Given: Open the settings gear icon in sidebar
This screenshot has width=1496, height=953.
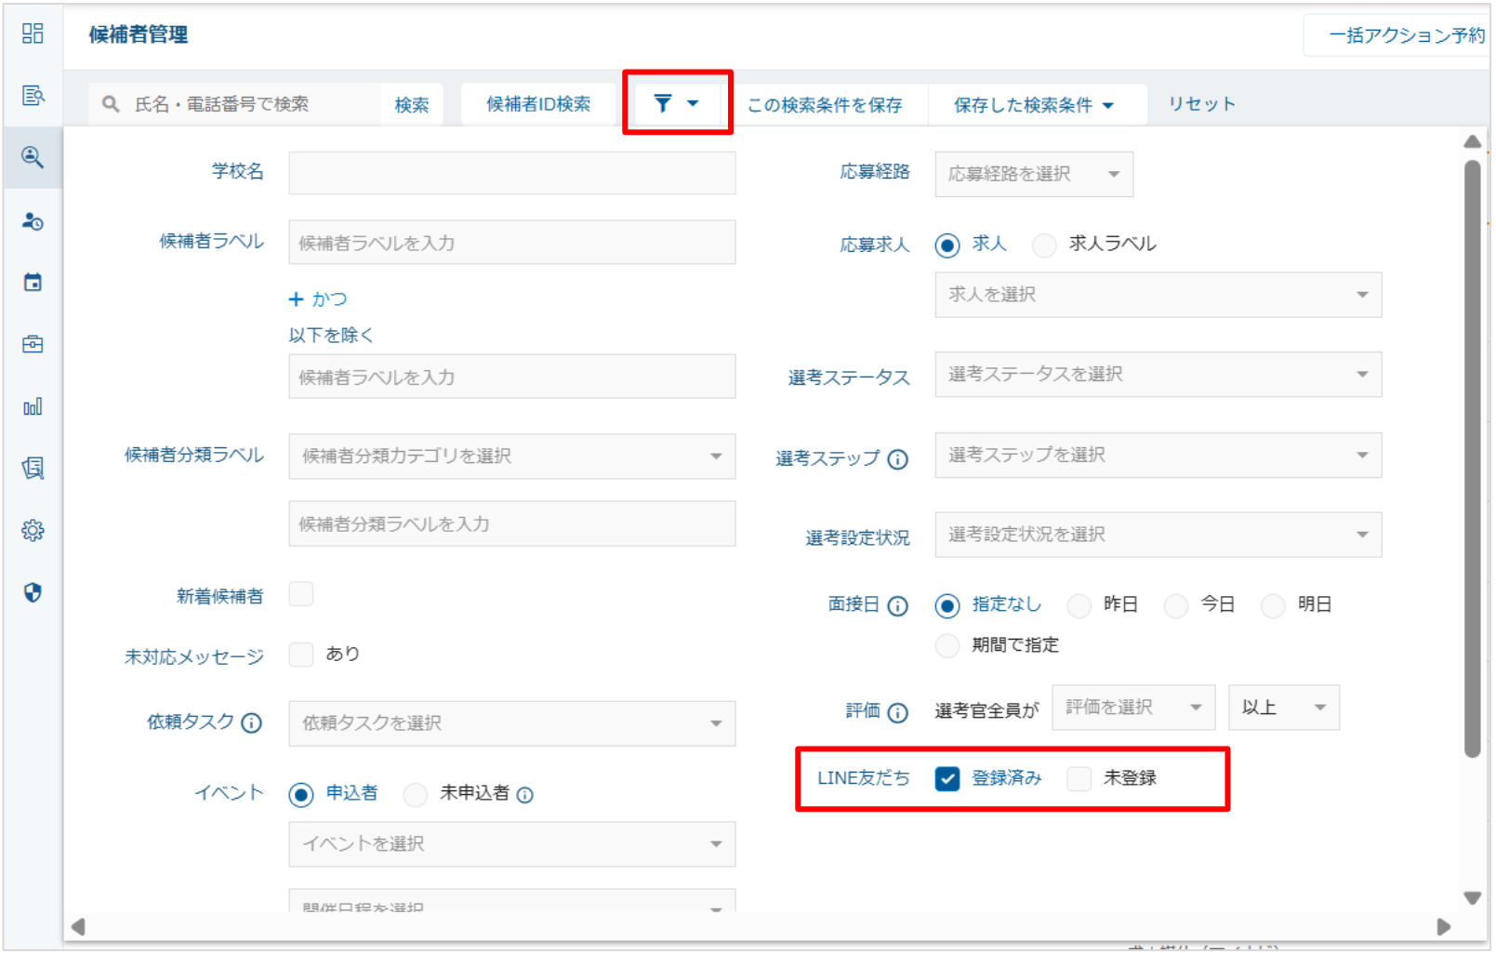Looking at the screenshot, I should coord(33,531).
